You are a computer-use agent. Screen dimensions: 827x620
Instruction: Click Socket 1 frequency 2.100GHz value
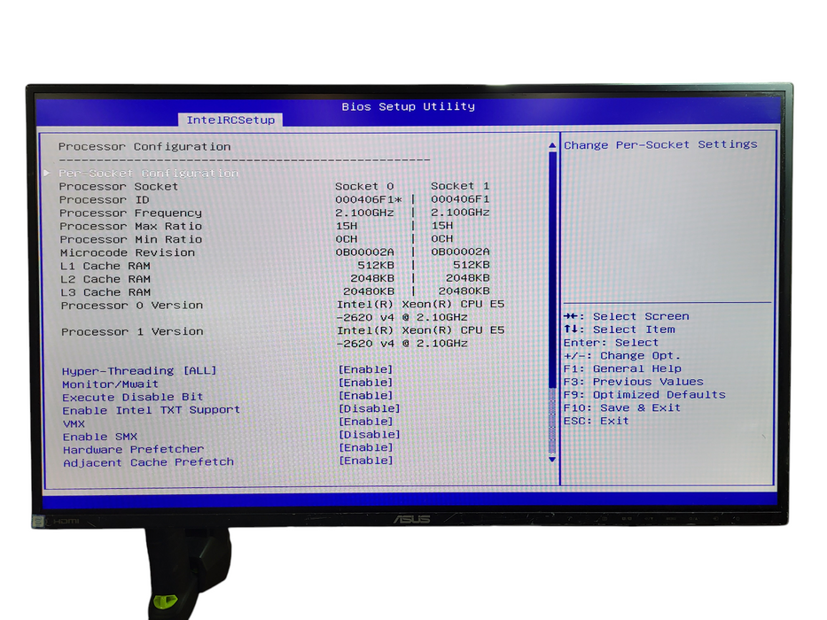[460, 213]
